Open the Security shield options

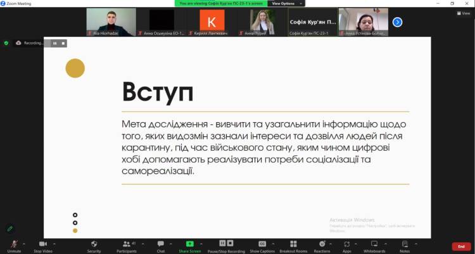(94, 244)
